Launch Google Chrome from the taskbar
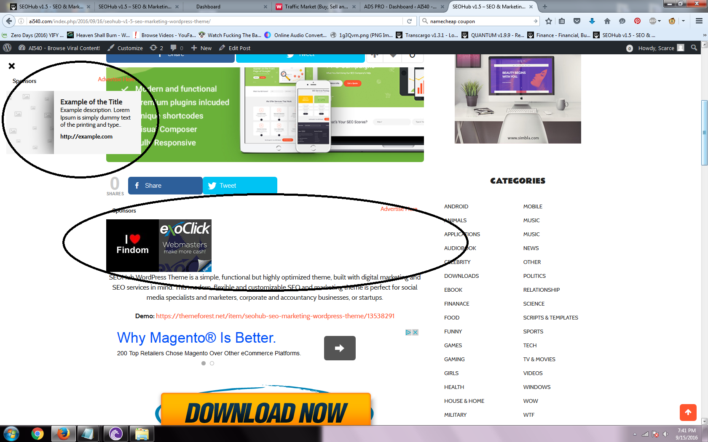 click(38, 434)
